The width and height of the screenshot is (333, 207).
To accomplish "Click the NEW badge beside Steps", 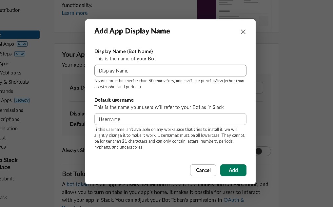I will pos(20,54).
